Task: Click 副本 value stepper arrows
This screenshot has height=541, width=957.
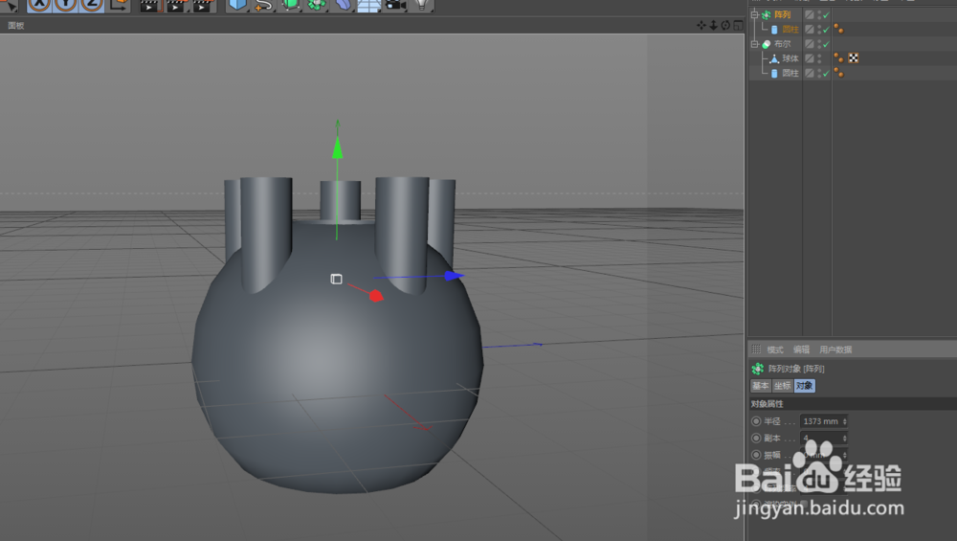Action: click(845, 438)
